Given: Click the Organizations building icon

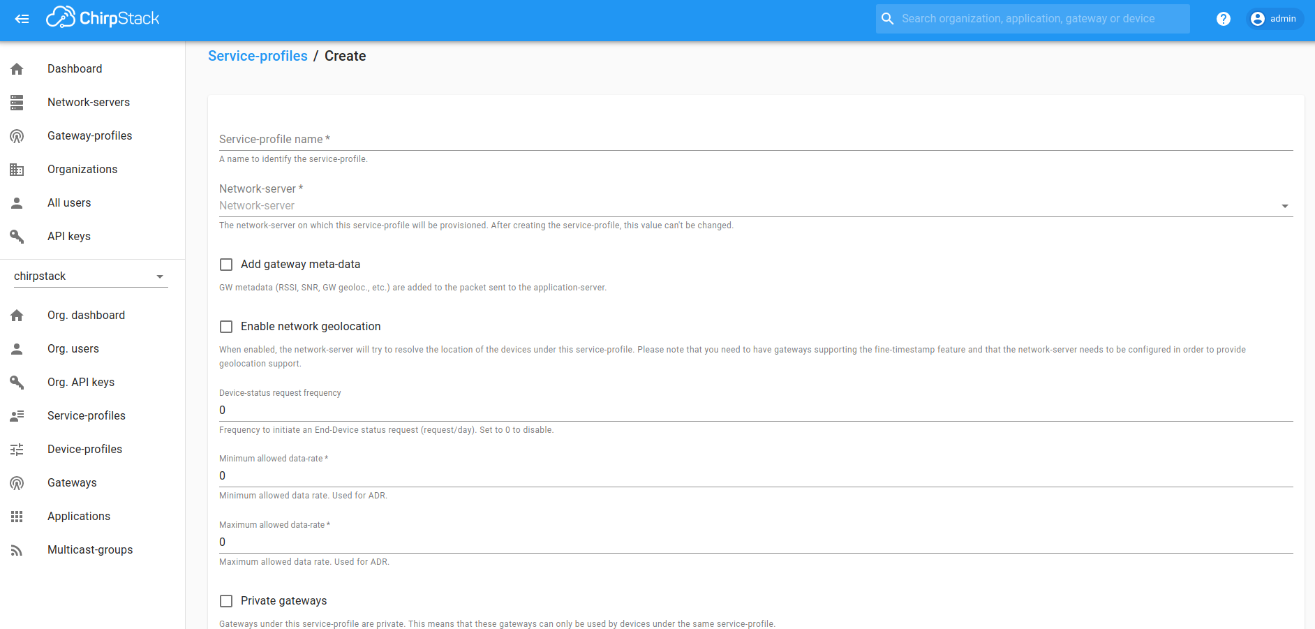Looking at the screenshot, I should coord(17,170).
